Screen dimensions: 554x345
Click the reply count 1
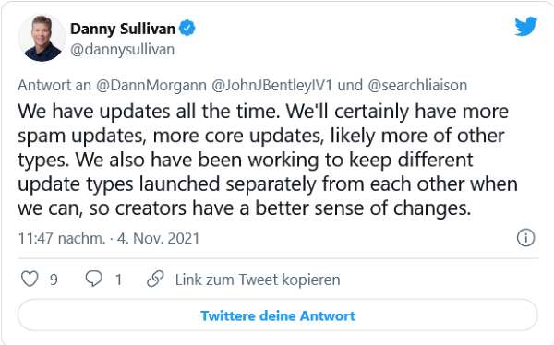click(119, 280)
